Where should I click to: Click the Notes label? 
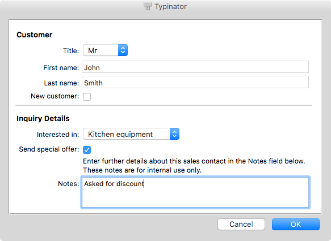(68, 184)
